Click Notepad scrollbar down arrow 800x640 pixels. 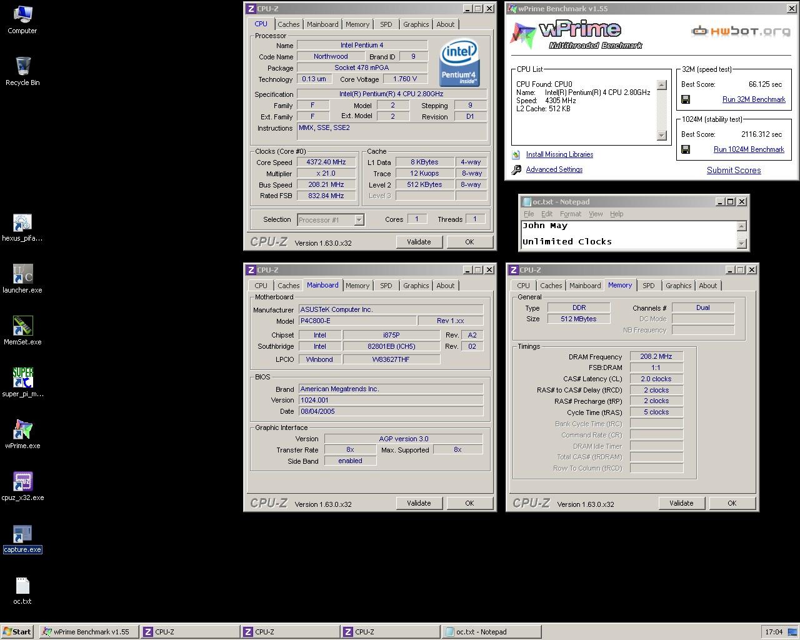point(742,244)
